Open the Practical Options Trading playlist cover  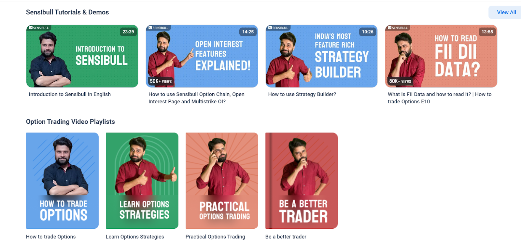222,181
